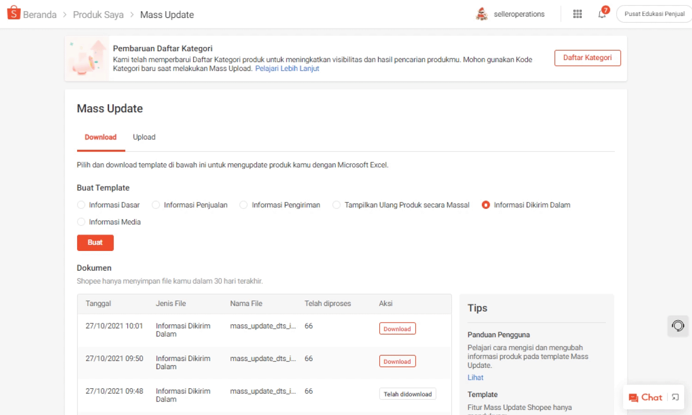692x415 pixels.
Task: Download the 27/10/2021 10:01 file
Action: [x=397, y=329]
